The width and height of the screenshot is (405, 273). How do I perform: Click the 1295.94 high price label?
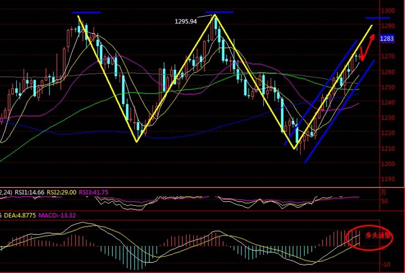pyautogui.click(x=186, y=21)
